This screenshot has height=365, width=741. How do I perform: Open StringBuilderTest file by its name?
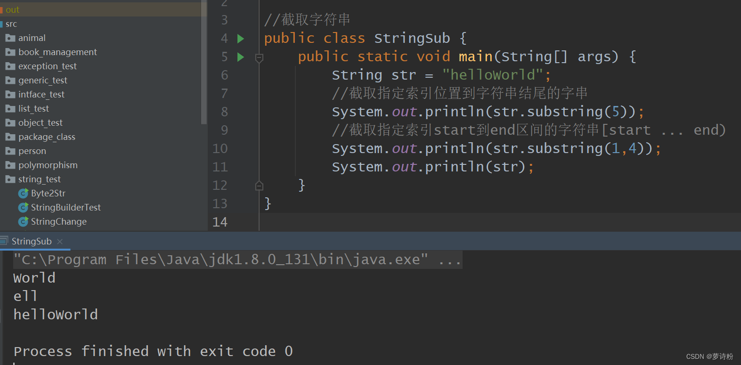tap(66, 207)
